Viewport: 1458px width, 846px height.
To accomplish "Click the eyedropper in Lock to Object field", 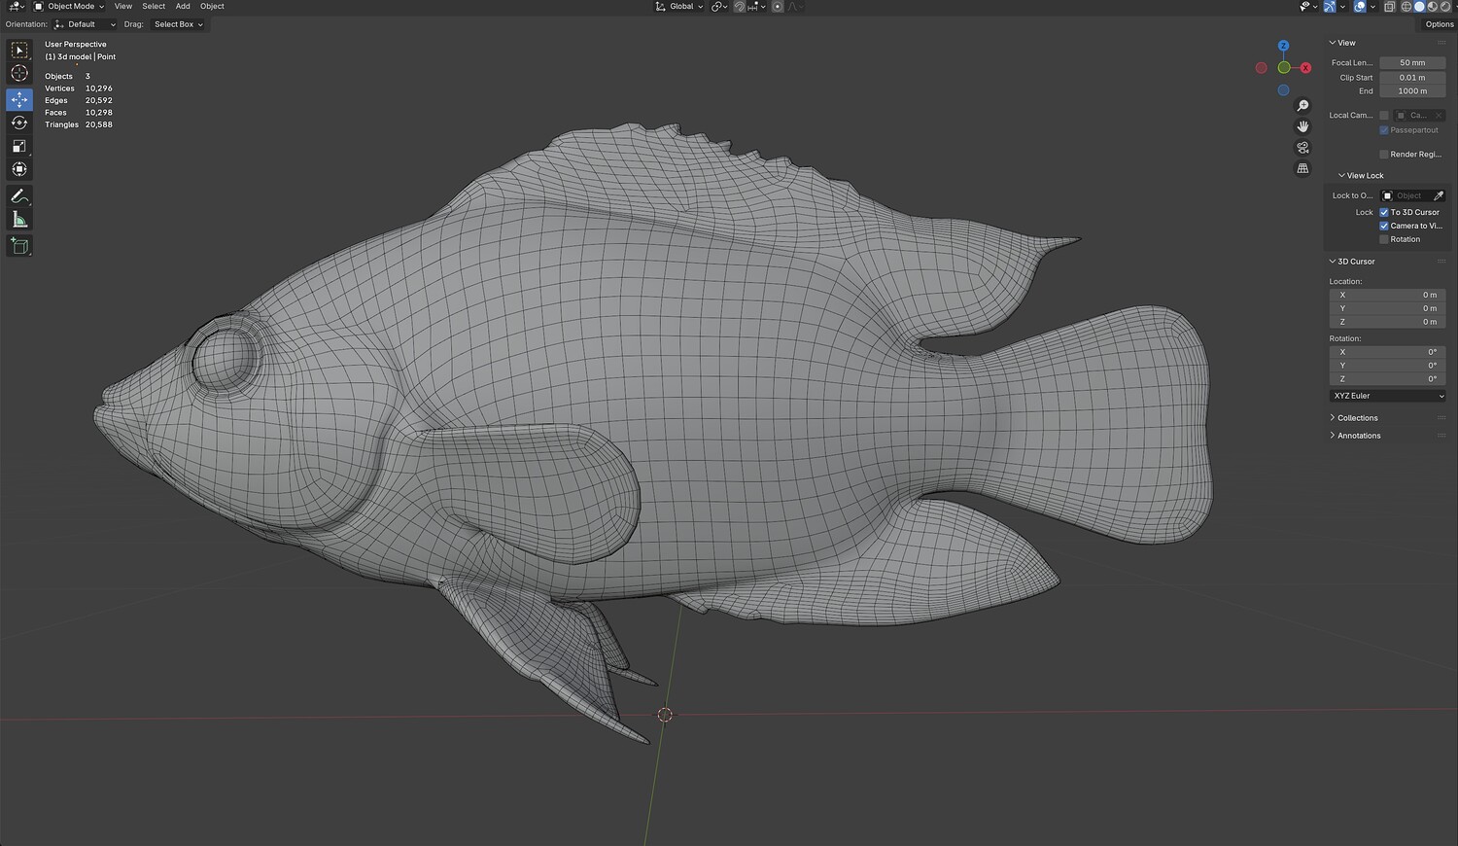I will point(1439,195).
